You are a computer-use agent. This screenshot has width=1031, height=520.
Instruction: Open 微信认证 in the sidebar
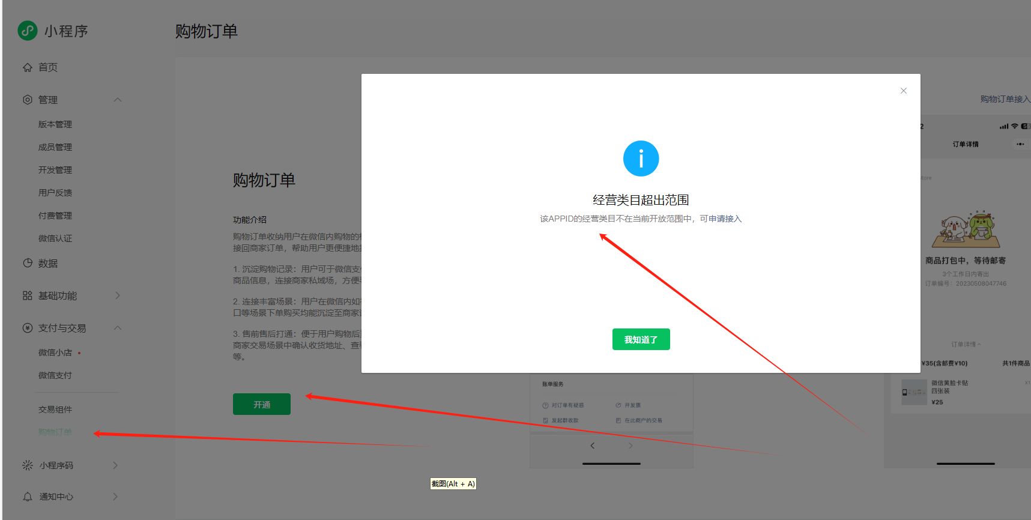pyautogui.click(x=55, y=238)
